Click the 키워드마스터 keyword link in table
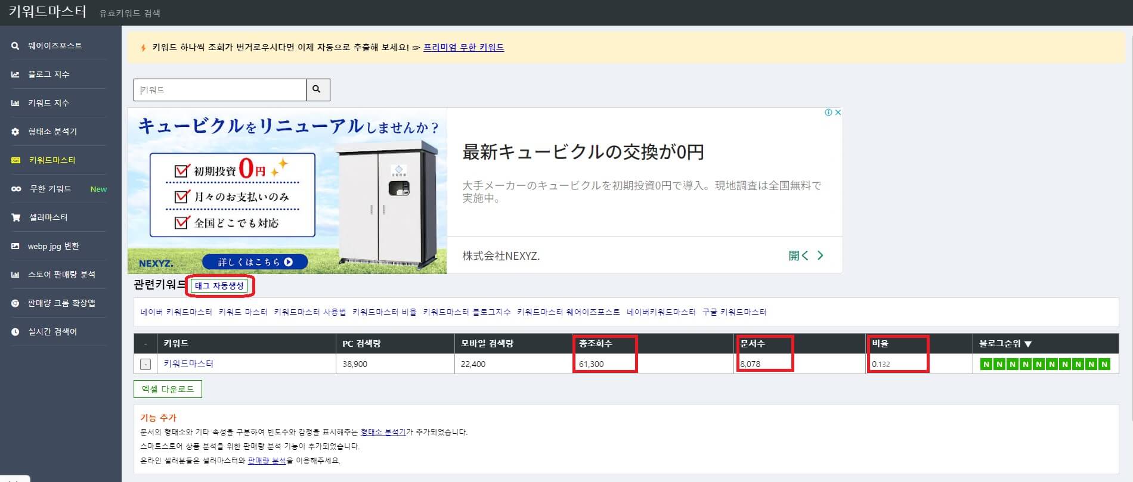The width and height of the screenshot is (1133, 482). [188, 363]
